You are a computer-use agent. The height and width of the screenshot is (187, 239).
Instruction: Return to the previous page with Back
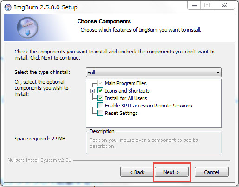137,172
